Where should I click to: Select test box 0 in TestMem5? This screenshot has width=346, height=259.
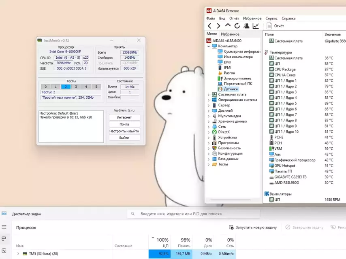[x=46, y=87]
